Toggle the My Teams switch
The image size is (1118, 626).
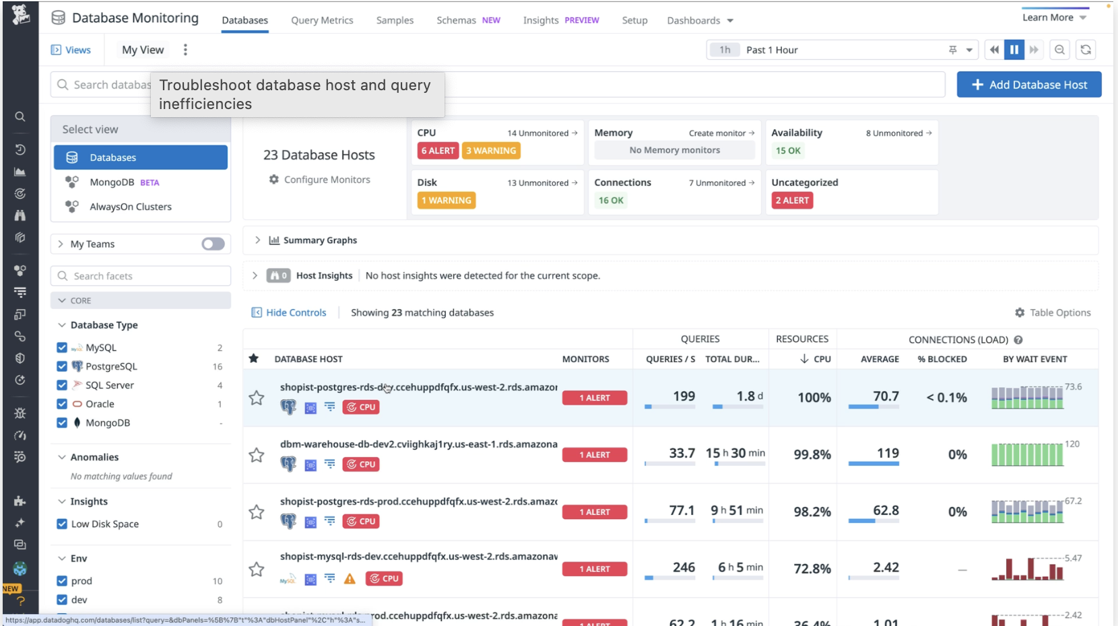click(x=213, y=244)
